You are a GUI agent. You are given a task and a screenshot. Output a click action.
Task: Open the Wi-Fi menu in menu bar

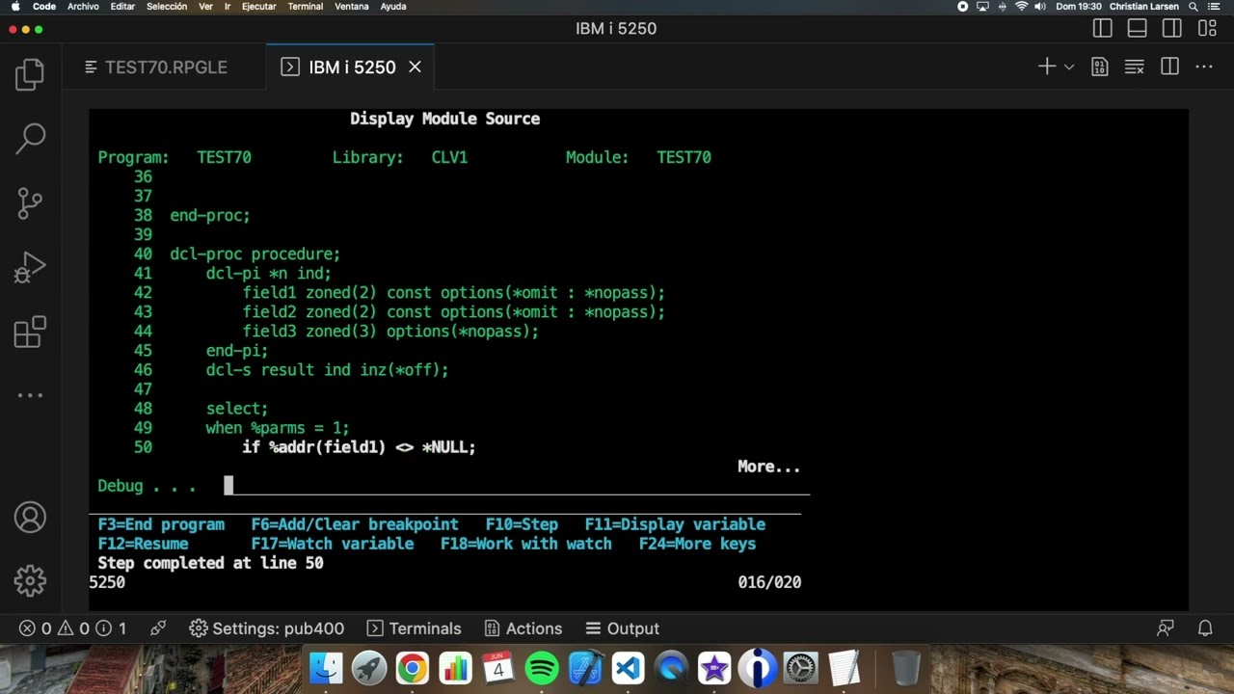1022,7
